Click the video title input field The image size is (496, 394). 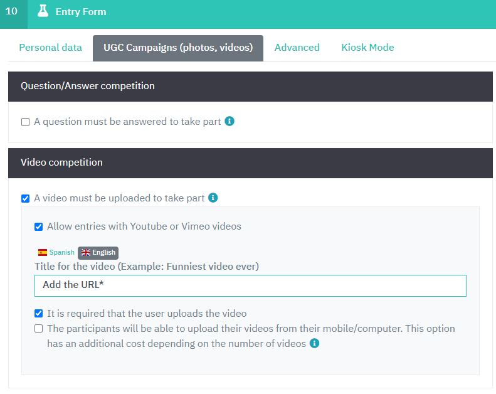coord(250,285)
